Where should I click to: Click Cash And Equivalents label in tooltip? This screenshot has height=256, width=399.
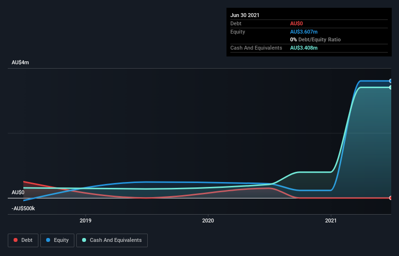(x=256, y=48)
